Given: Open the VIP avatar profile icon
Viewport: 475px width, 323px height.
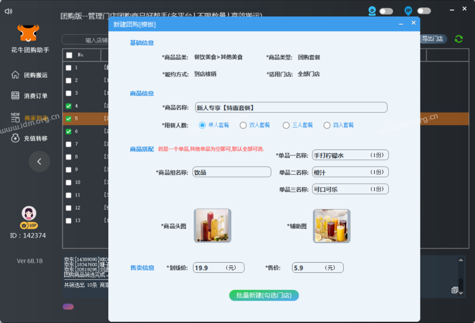Looking at the screenshot, I should (29, 214).
